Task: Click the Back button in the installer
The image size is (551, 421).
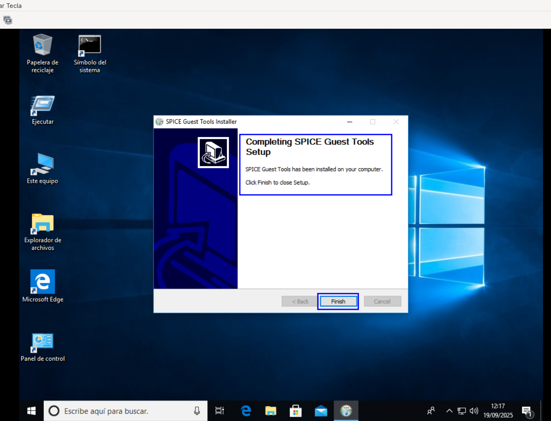Action: (300, 301)
